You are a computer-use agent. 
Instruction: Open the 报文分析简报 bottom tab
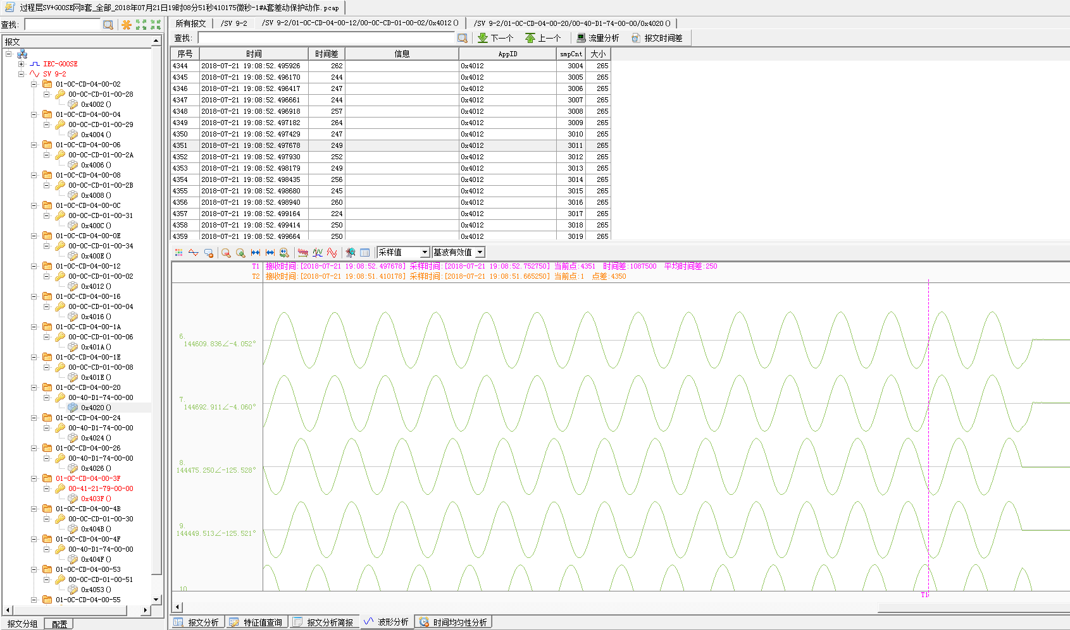pyautogui.click(x=323, y=622)
